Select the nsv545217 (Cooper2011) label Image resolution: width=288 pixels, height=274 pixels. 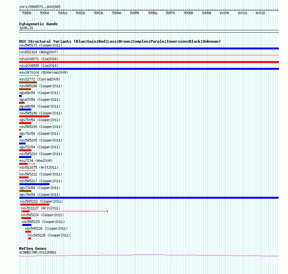(41, 181)
